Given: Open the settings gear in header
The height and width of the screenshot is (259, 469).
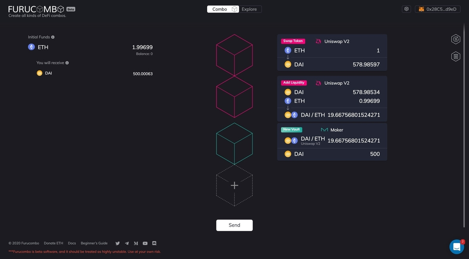Looking at the screenshot, I should pos(406,9).
